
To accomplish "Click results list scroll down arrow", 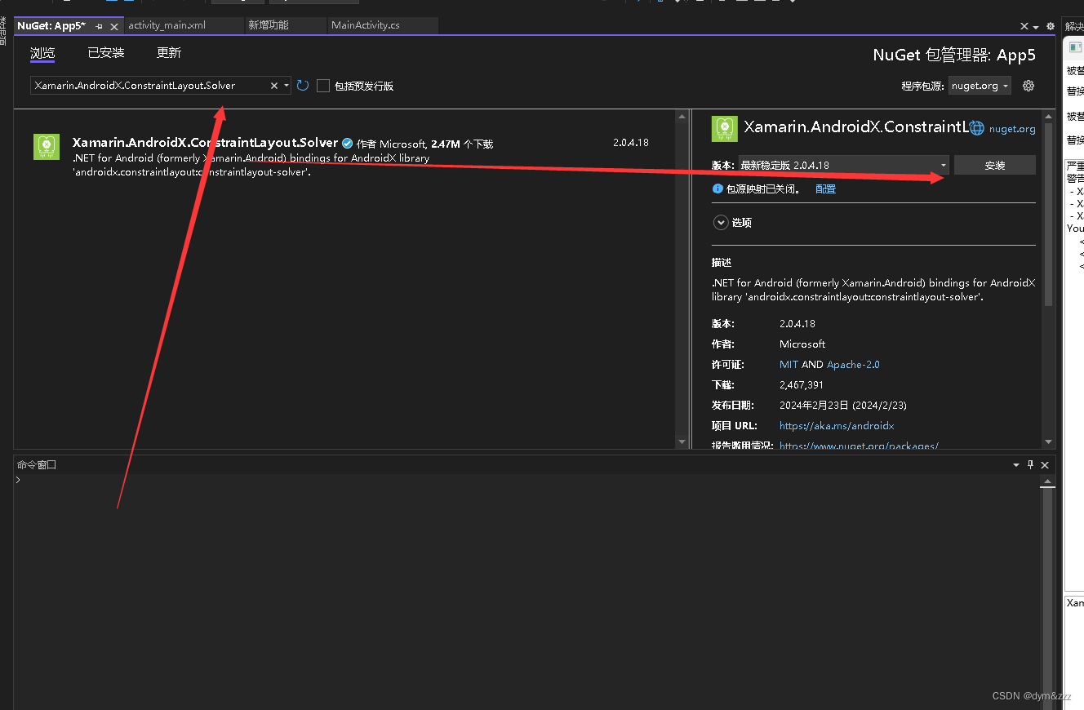I will point(682,442).
